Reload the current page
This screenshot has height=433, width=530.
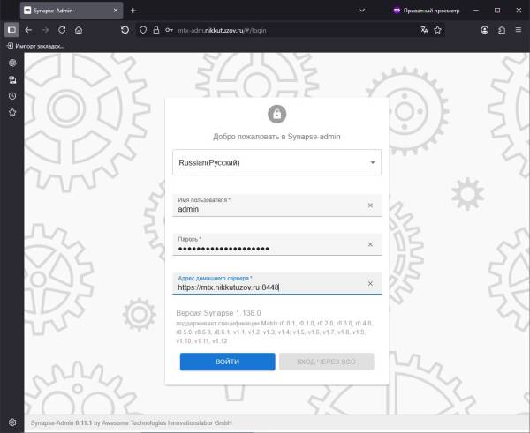[x=62, y=30]
